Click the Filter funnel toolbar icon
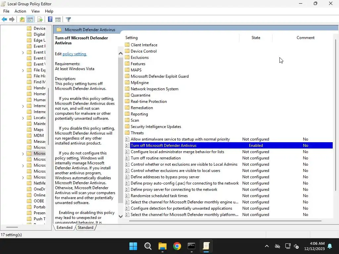 (x=68, y=20)
